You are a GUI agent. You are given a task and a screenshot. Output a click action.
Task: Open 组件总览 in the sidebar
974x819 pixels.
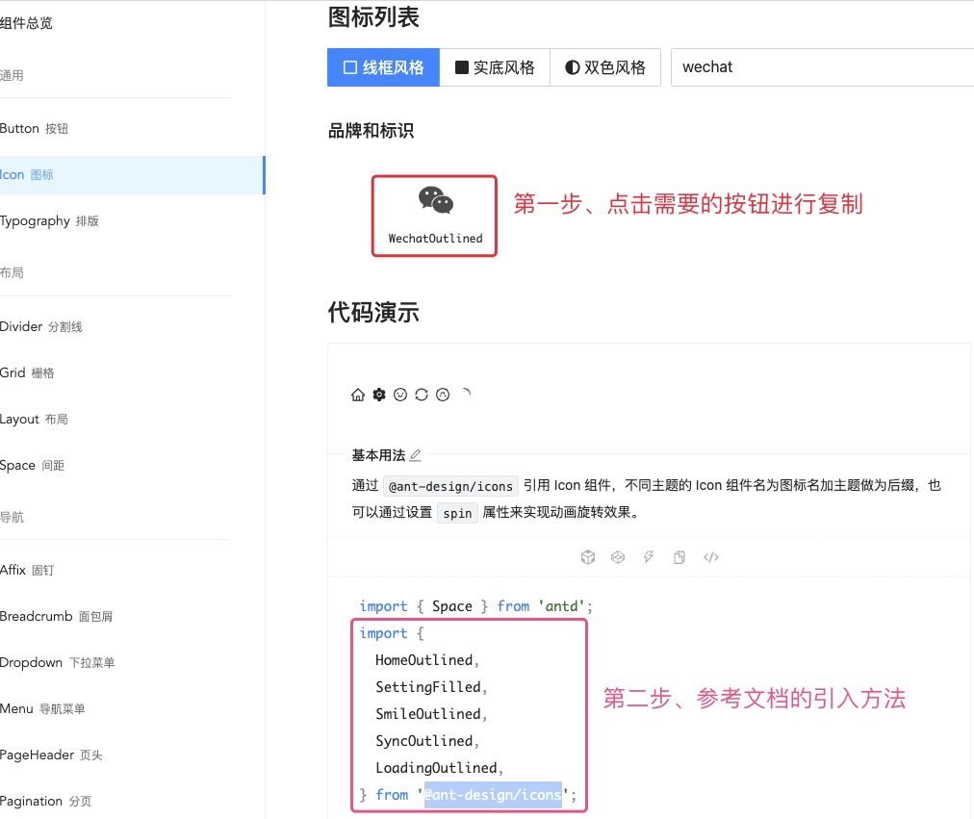[26, 24]
